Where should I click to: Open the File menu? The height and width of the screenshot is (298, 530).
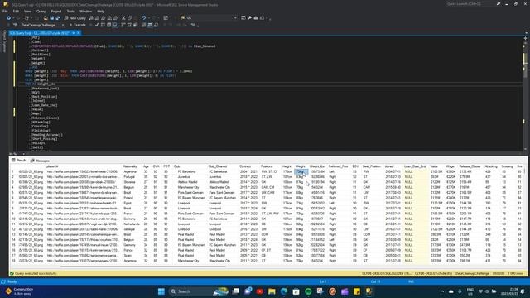tap(5, 11)
